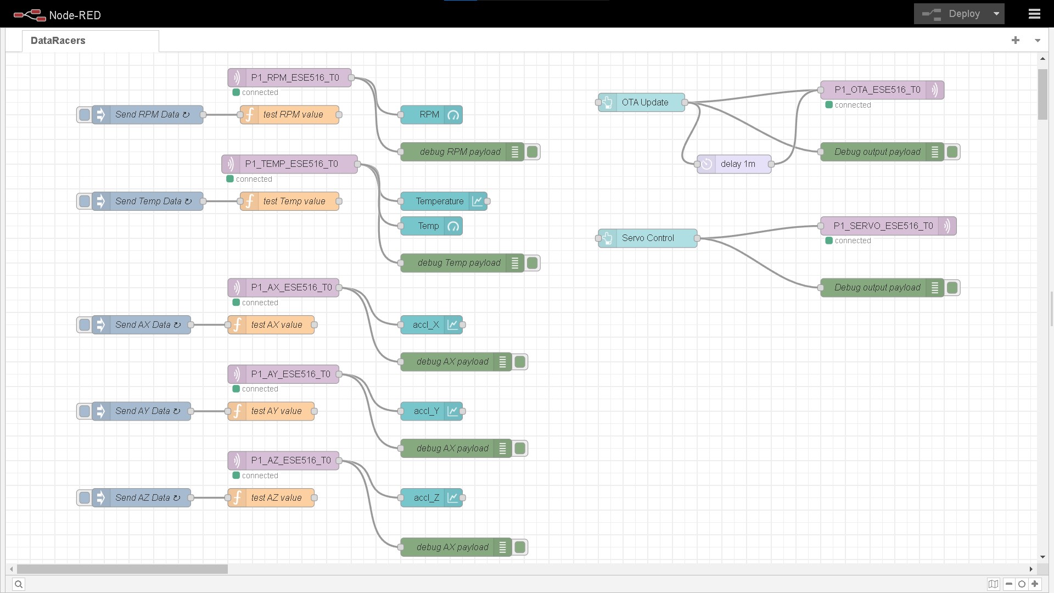The height and width of the screenshot is (593, 1054).
Task: Trigger the Send AX Data inject button
Action: pyautogui.click(x=84, y=325)
